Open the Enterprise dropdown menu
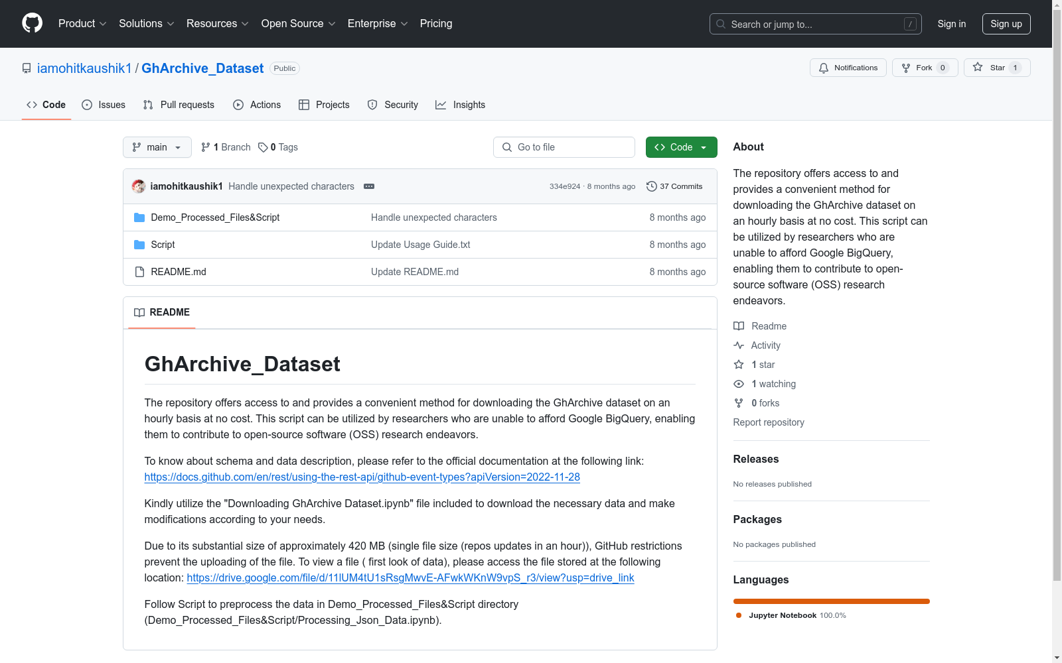 378,23
